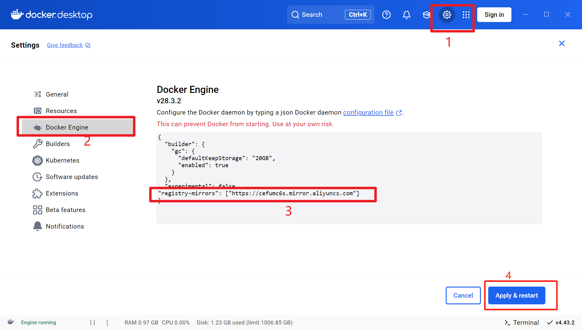
Task: Click the feedback speech bubble icon
Action: coord(88,45)
